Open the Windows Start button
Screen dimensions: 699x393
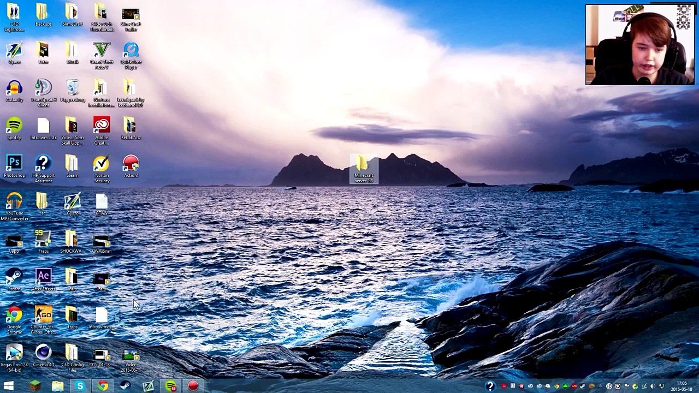pyautogui.click(x=9, y=386)
